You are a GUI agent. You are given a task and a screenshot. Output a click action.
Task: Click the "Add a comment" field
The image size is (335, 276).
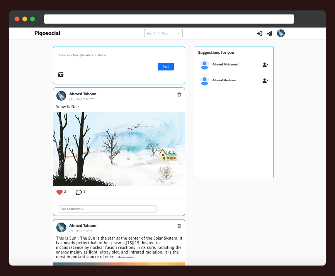point(107,209)
